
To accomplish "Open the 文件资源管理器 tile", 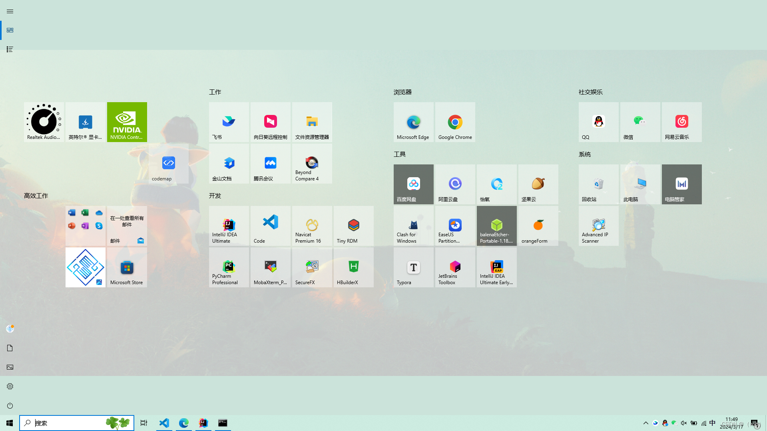I will (x=312, y=122).
